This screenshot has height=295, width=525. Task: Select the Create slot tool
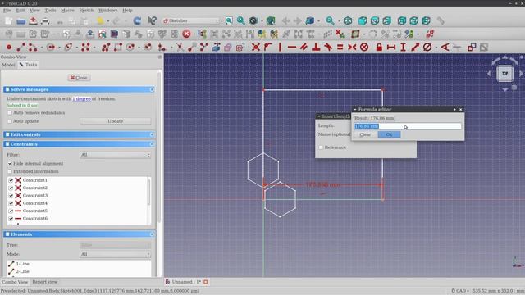click(x=148, y=48)
